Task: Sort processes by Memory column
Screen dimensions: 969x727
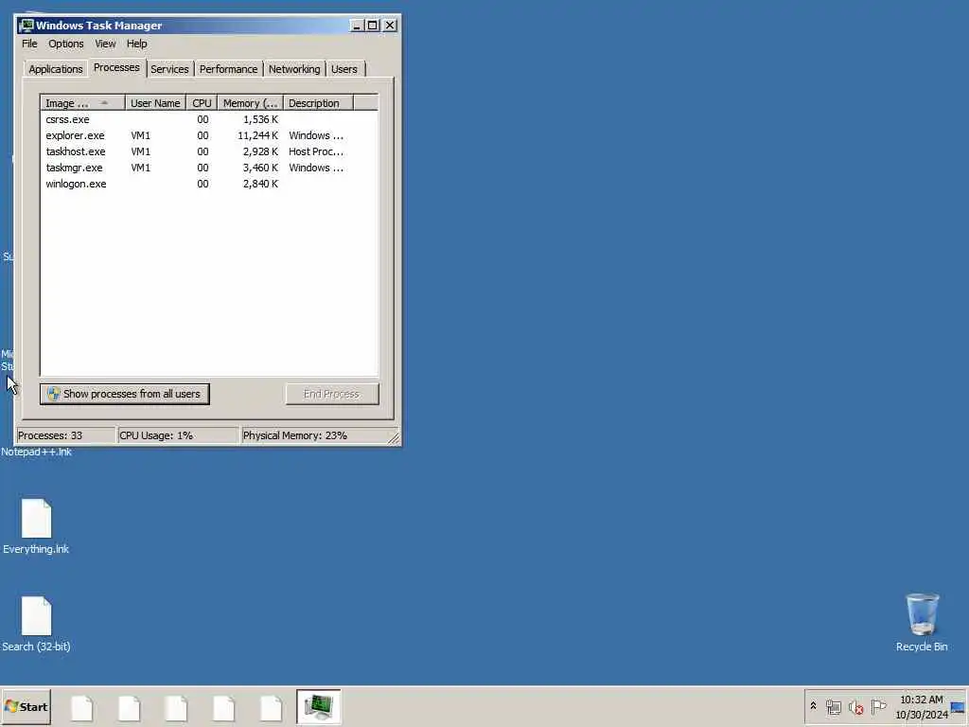Action: point(250,103)
